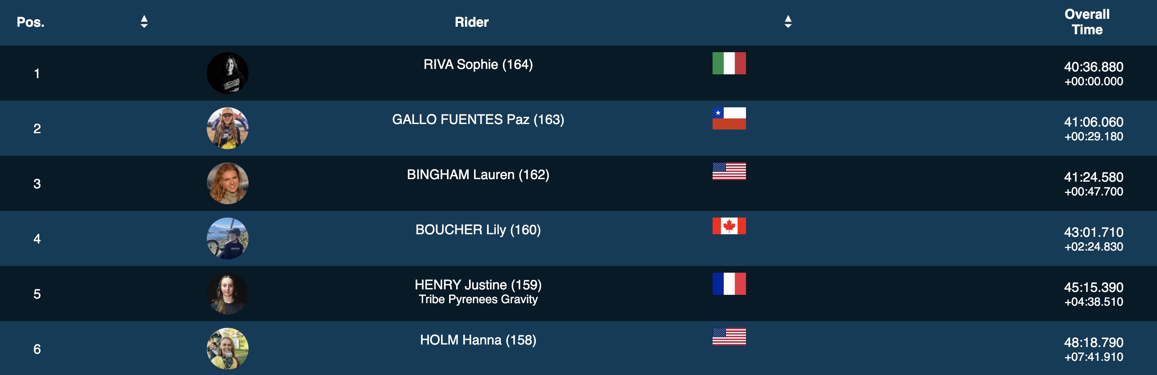Click the Pos. column header label

click(x=30, y=22)
